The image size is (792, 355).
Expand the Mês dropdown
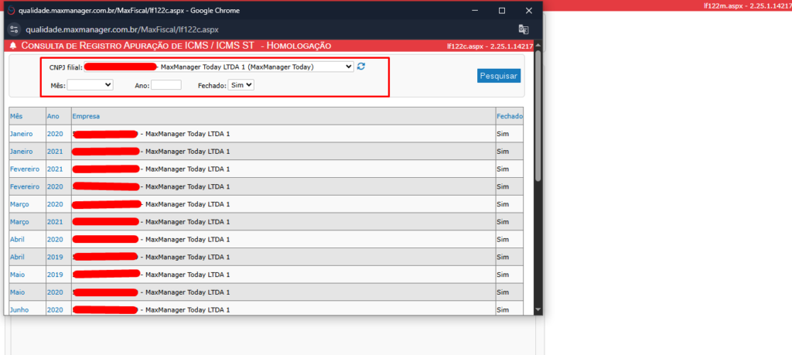[90, 85]
